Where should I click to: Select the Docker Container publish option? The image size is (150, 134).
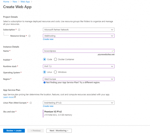pyautogui.click(x=55, y=59)
